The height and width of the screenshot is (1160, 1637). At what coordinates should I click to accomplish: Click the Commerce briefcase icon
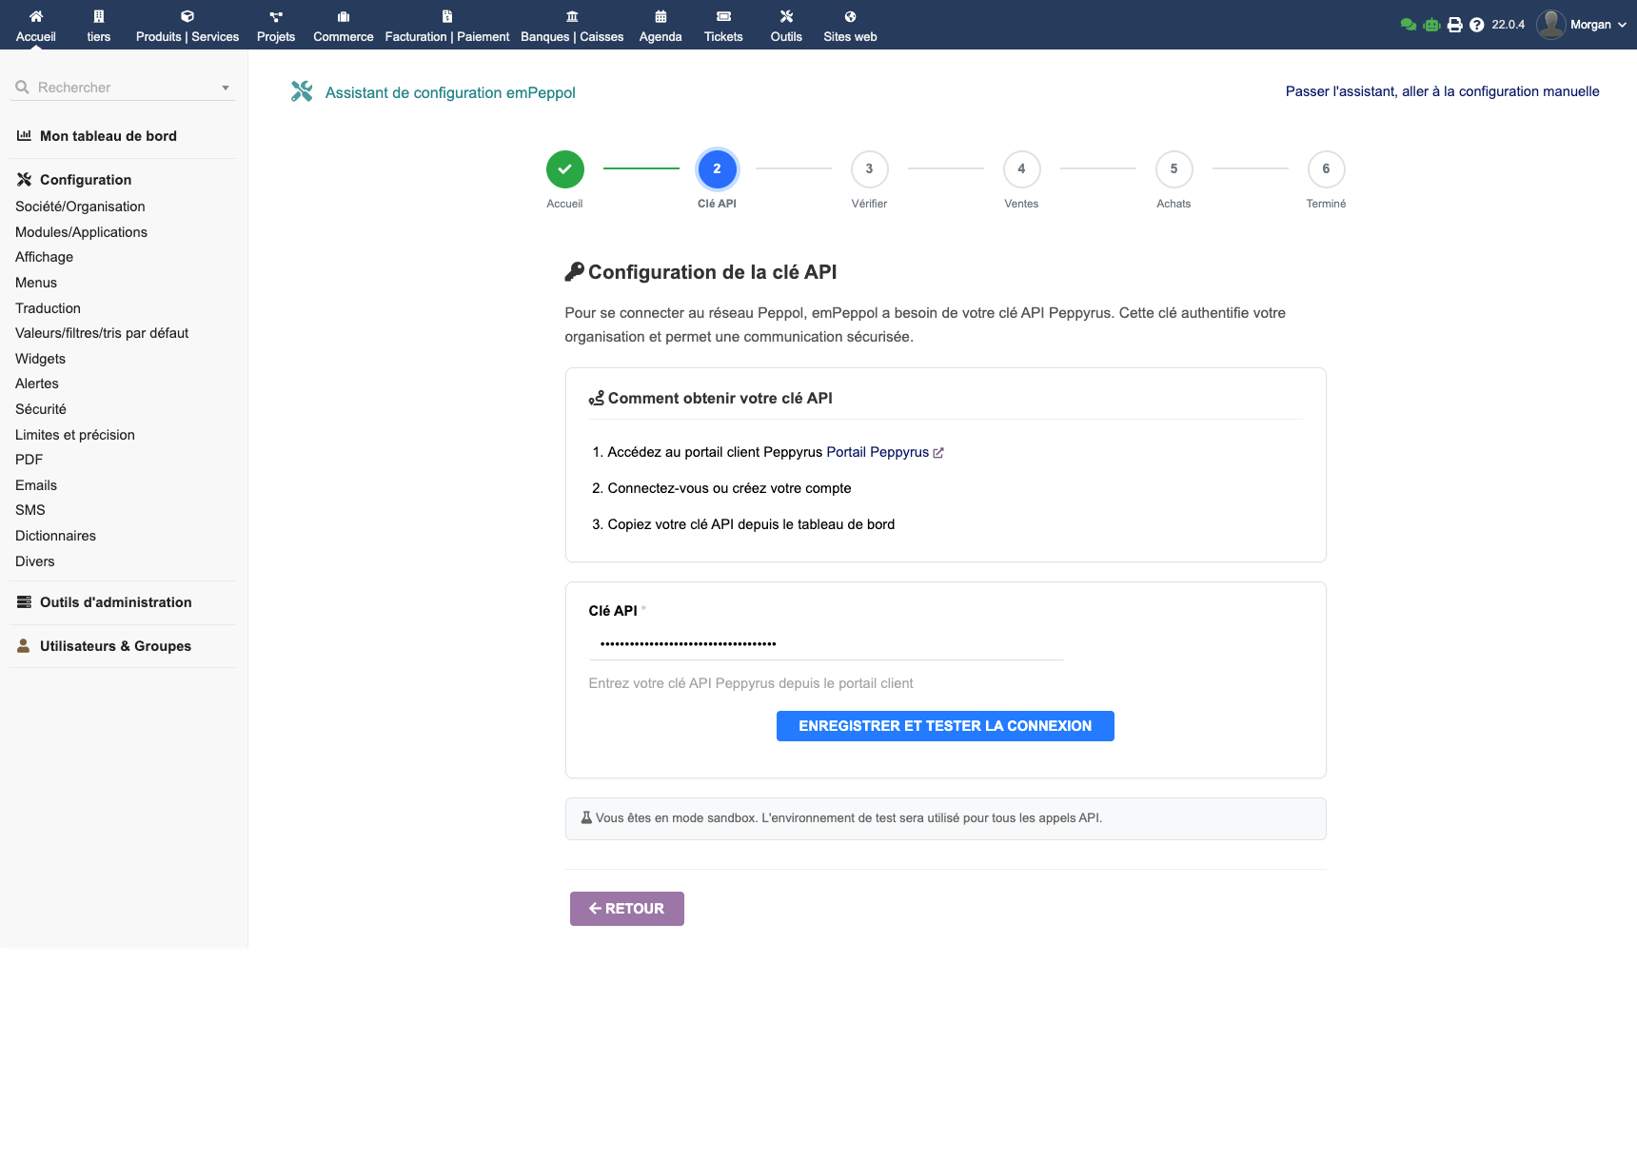click(344, 16)
